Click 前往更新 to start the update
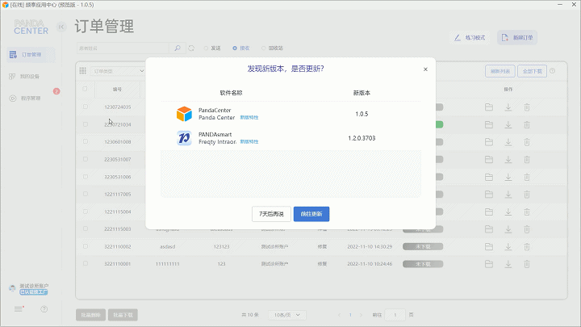Image resolution: width=581 pixels, height=327 pixels. (311, 214)
